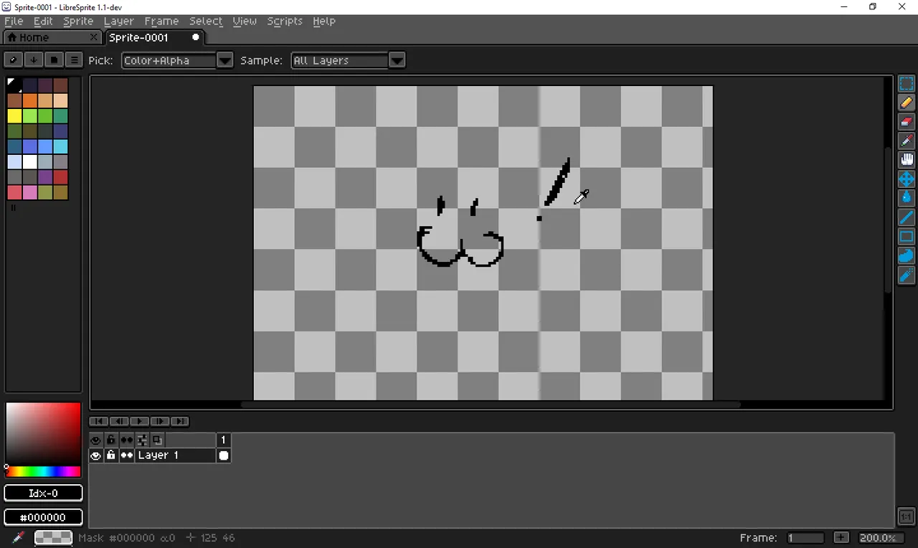The image size is (918, 548).
Task: Select the Move tool
Action: coord(907,179)
